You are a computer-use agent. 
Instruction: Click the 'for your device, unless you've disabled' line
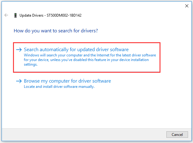[x=86, y=60]
